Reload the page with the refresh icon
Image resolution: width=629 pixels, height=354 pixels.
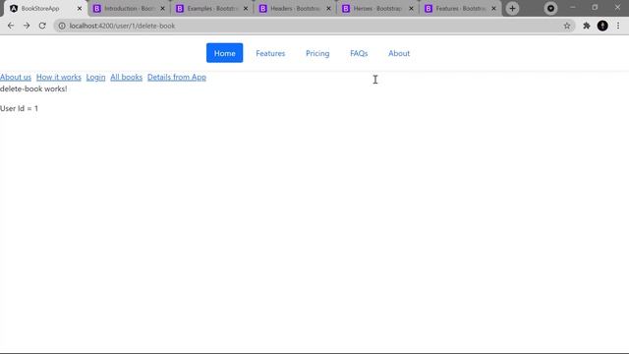pyautogui.click(x=42, y=26)
